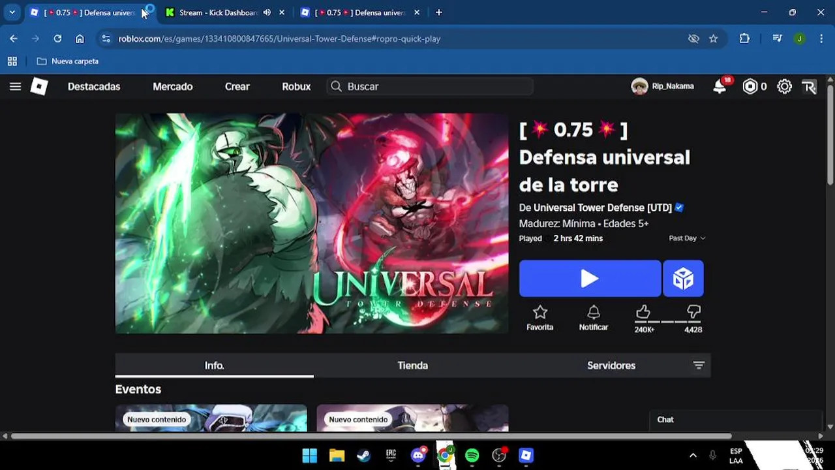
Task: Go to browser home page
Action: (x=80, y=39)
